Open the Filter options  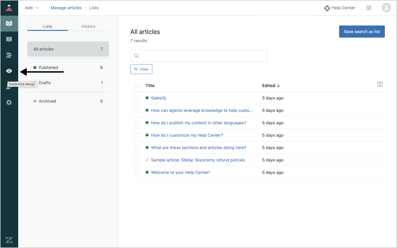(141, 69)
